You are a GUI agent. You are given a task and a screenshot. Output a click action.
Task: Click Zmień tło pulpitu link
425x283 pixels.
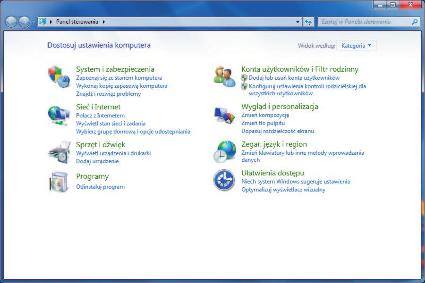(x=263, y=123)
